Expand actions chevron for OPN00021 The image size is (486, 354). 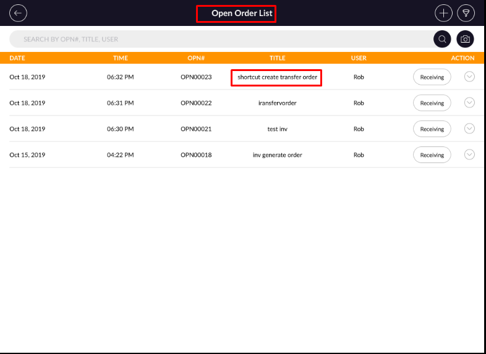click(469, 129)
